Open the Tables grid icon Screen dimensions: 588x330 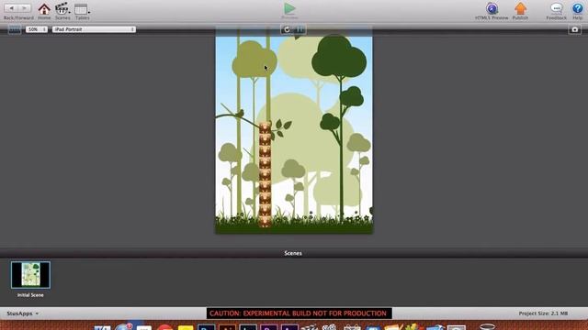pyautogui.click(x=81, y=9)
